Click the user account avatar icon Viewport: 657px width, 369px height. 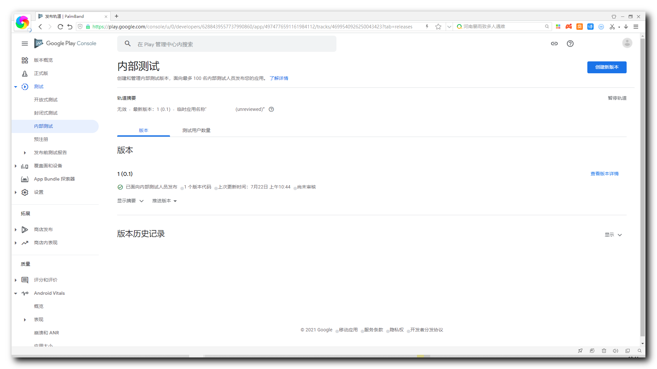[627, 43]
